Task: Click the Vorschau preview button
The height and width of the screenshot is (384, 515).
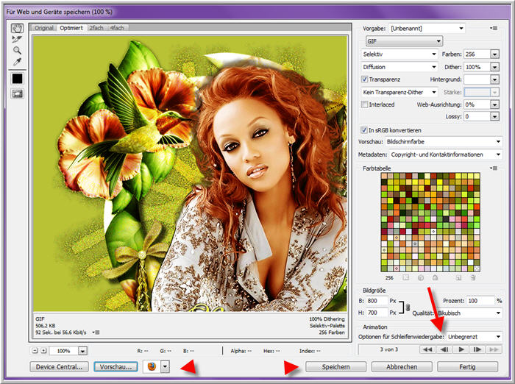Action: (116, 366)
